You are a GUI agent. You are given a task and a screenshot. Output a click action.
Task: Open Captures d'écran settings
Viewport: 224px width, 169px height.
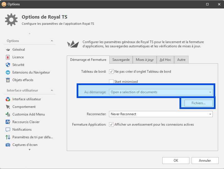coord(25,145)
